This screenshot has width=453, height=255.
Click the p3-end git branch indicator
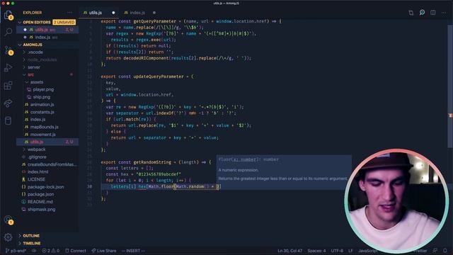[16, 251]
